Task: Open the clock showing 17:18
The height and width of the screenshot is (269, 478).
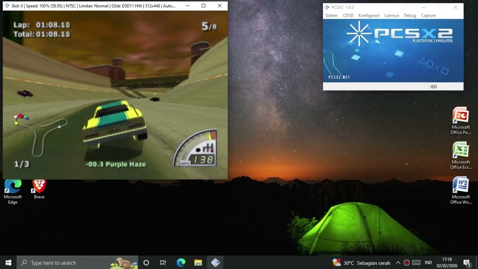Action: coord(447,263)
